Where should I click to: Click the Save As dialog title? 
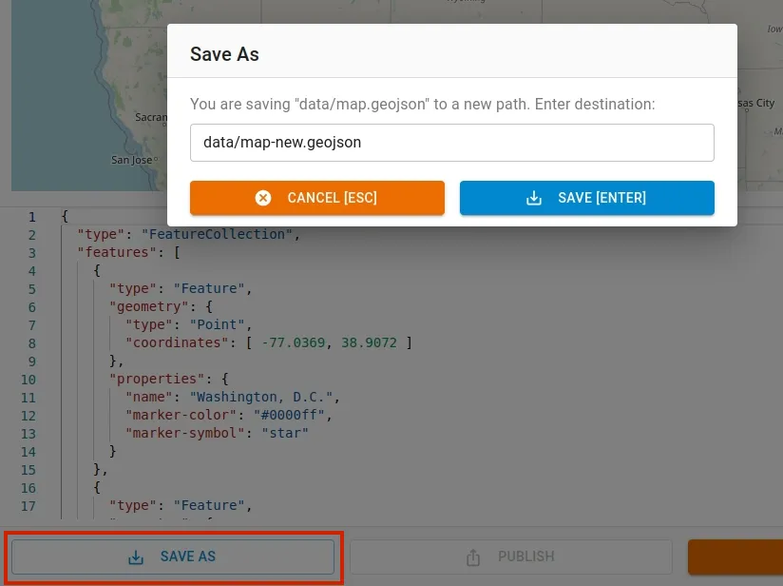tap(224, 54)
